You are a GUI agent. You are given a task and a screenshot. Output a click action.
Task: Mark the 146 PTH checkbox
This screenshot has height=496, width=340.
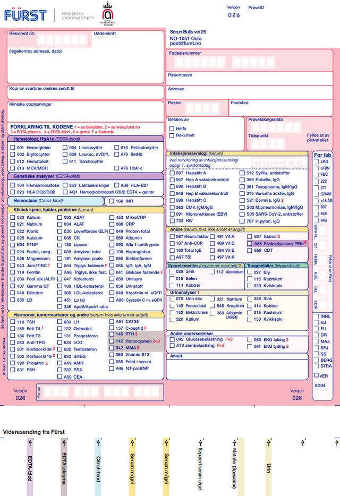[x=112, y=334]
